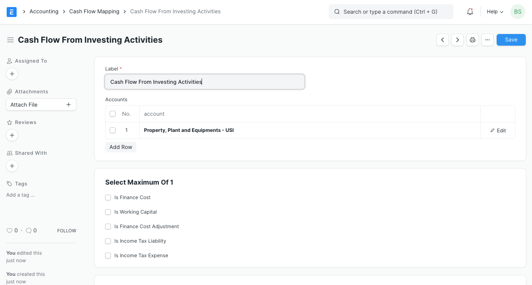Go to next document arrow

tap(458, 40)
